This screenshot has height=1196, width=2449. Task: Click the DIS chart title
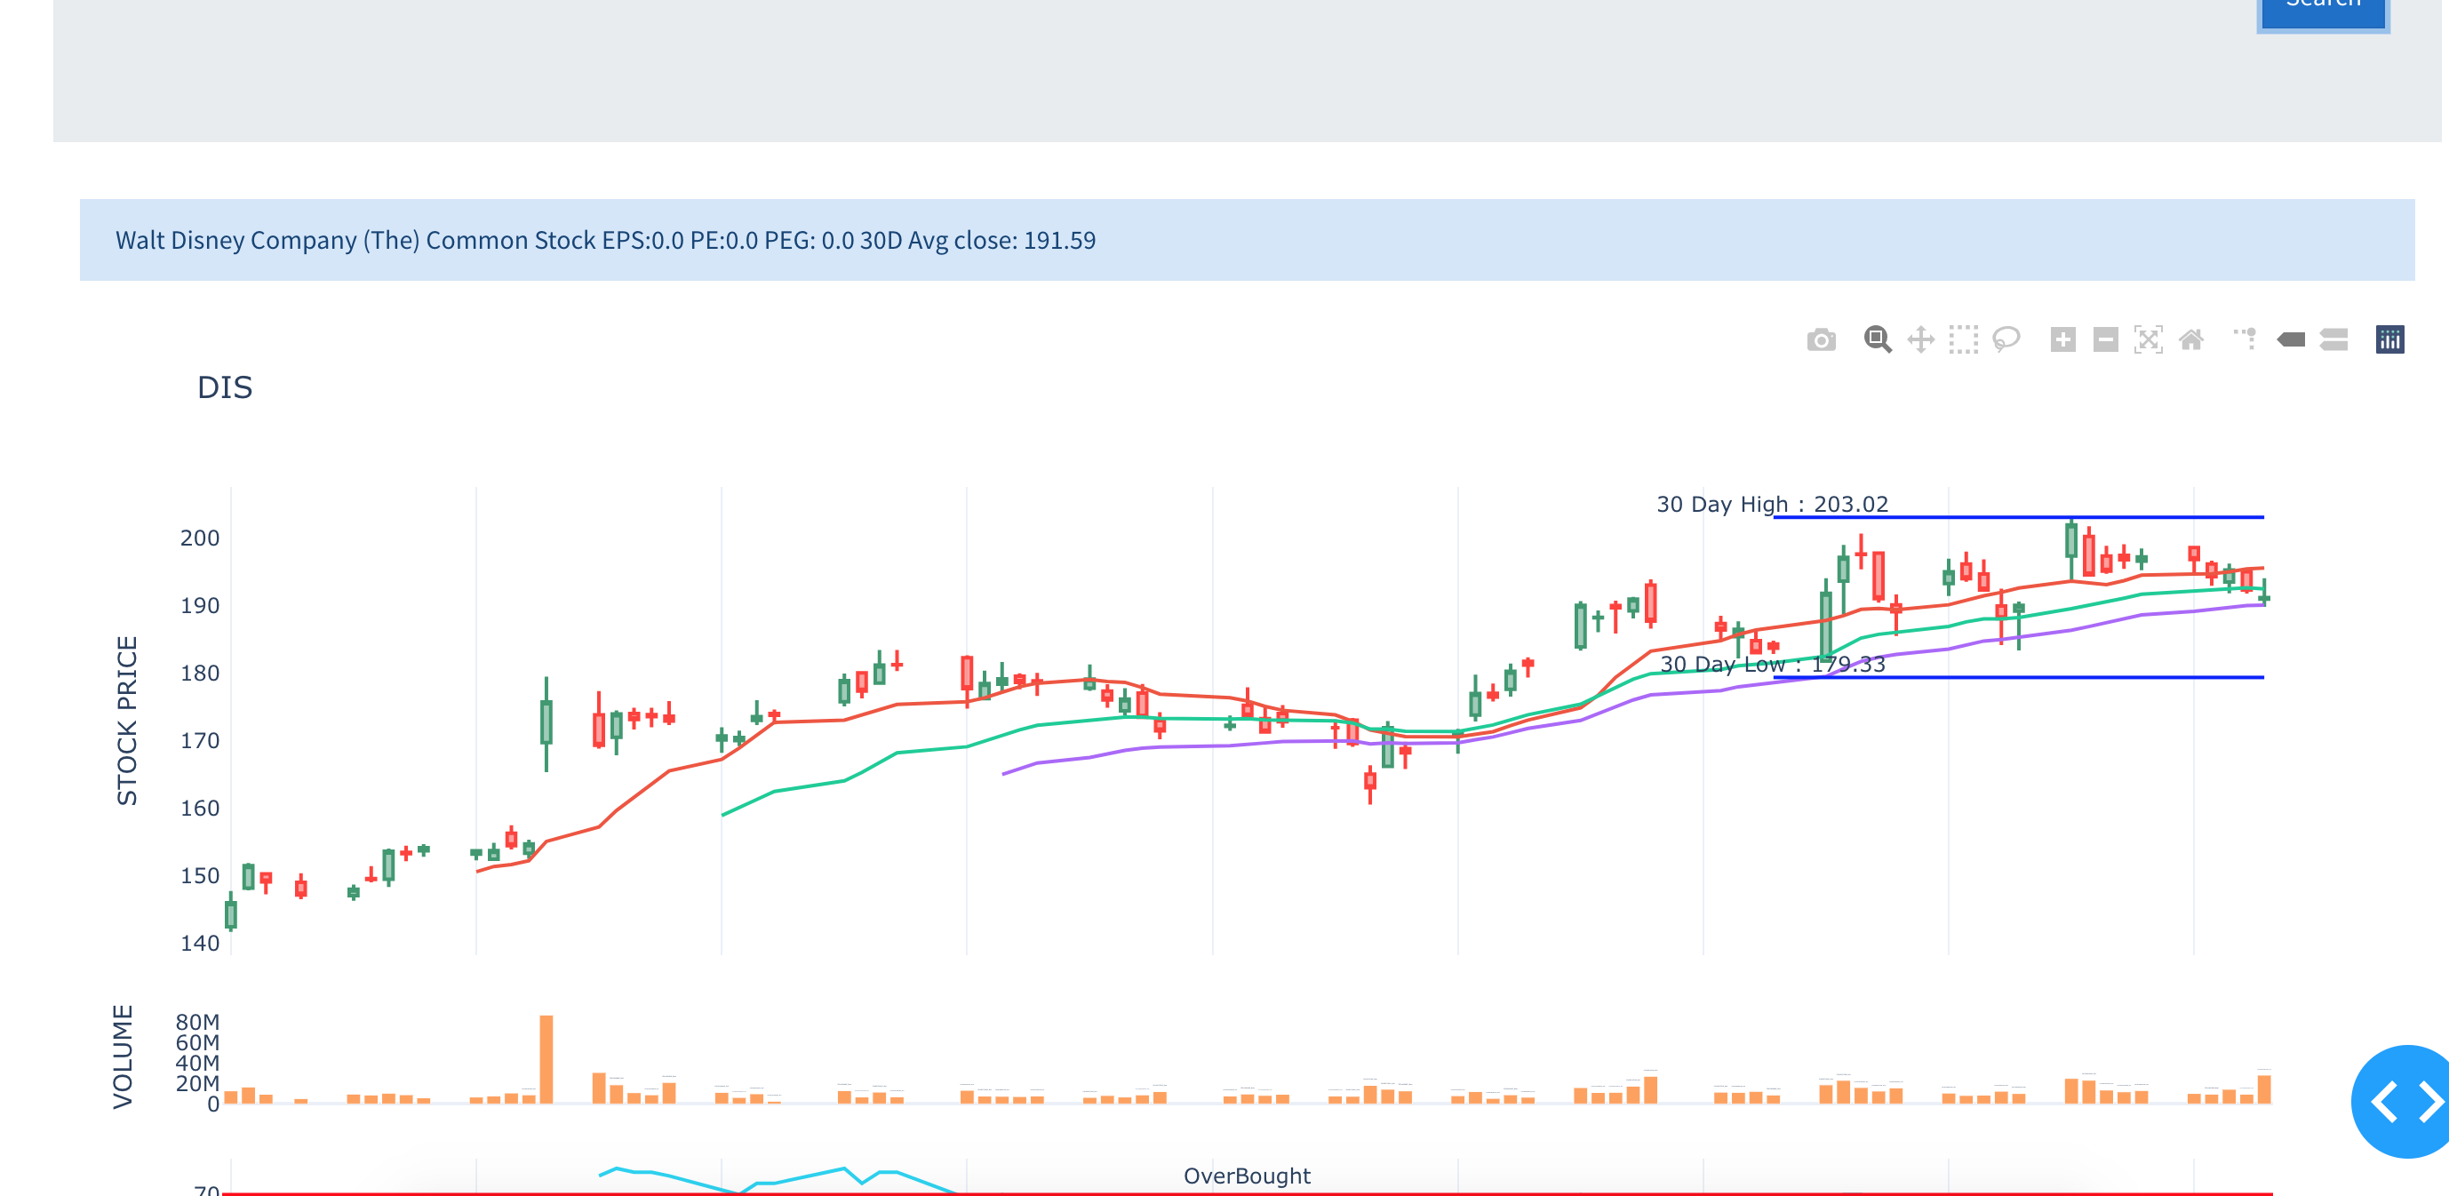(x=224, y=388)
